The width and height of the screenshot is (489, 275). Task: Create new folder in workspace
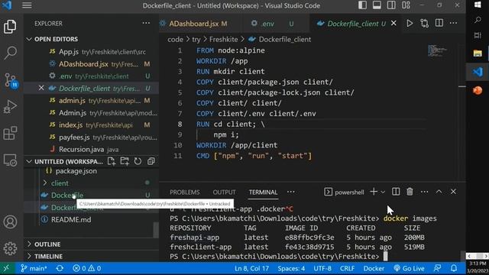pos(125,161)
